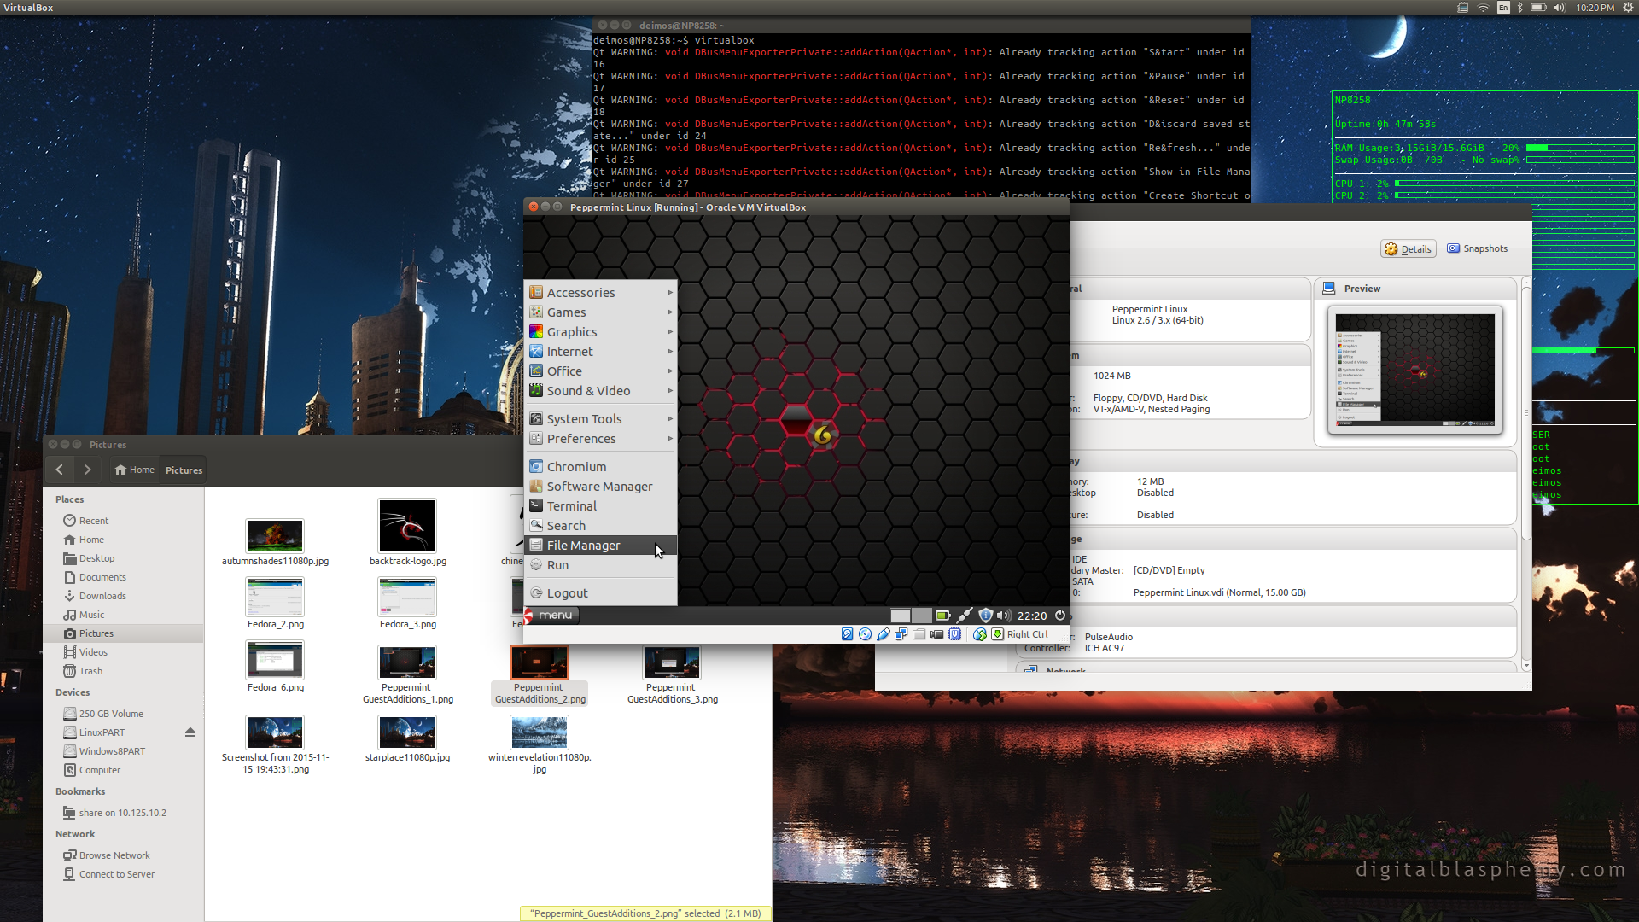
Task: Click the Snapshots button in VirtualBox Manager
Action: click(x=1477, y=249)
